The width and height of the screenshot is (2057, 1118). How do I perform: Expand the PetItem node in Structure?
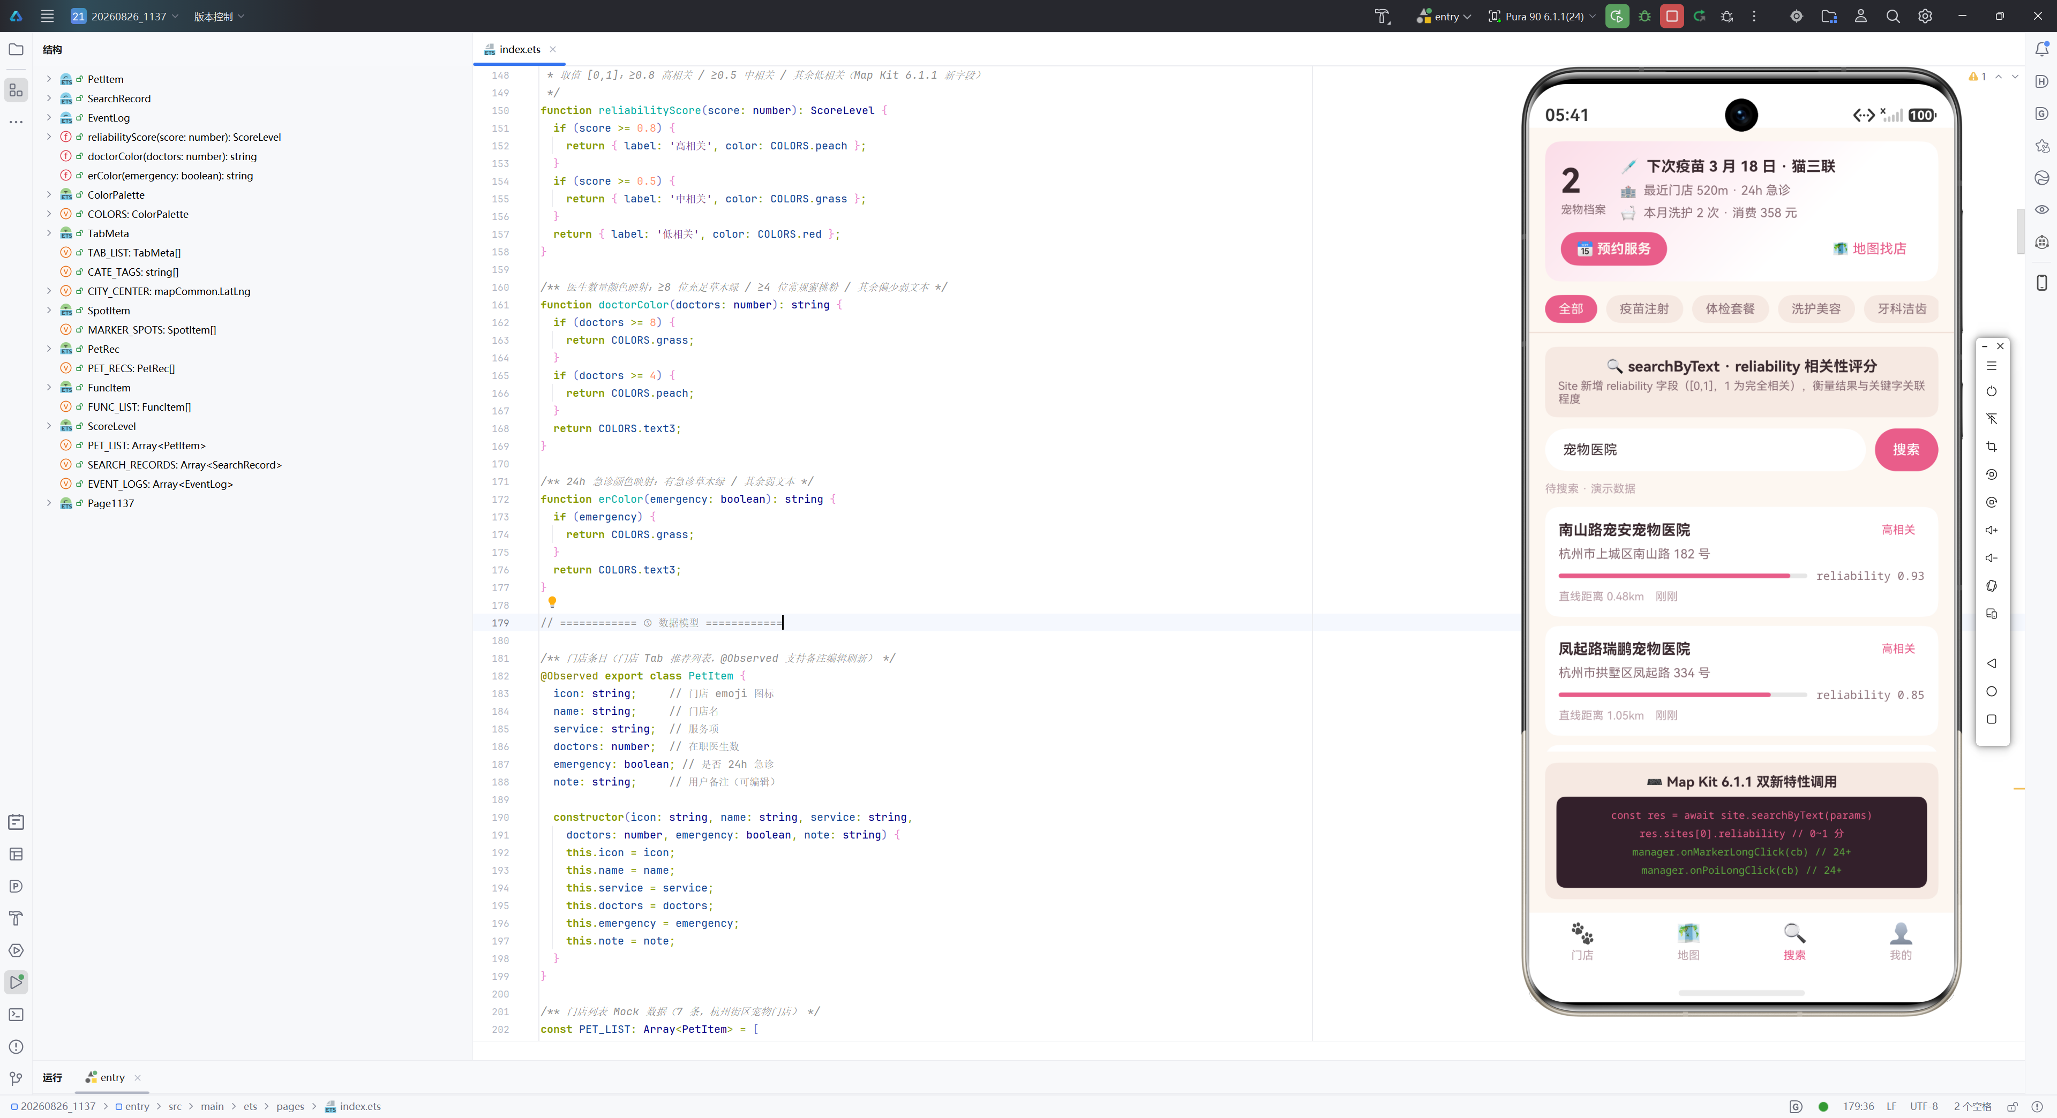(49, 79)
